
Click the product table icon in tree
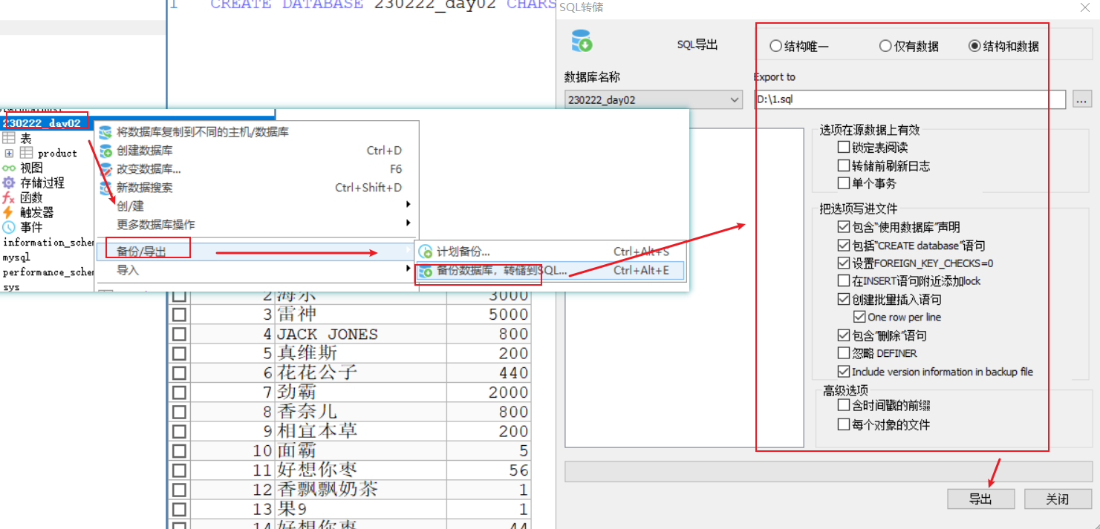pos(26,153)
